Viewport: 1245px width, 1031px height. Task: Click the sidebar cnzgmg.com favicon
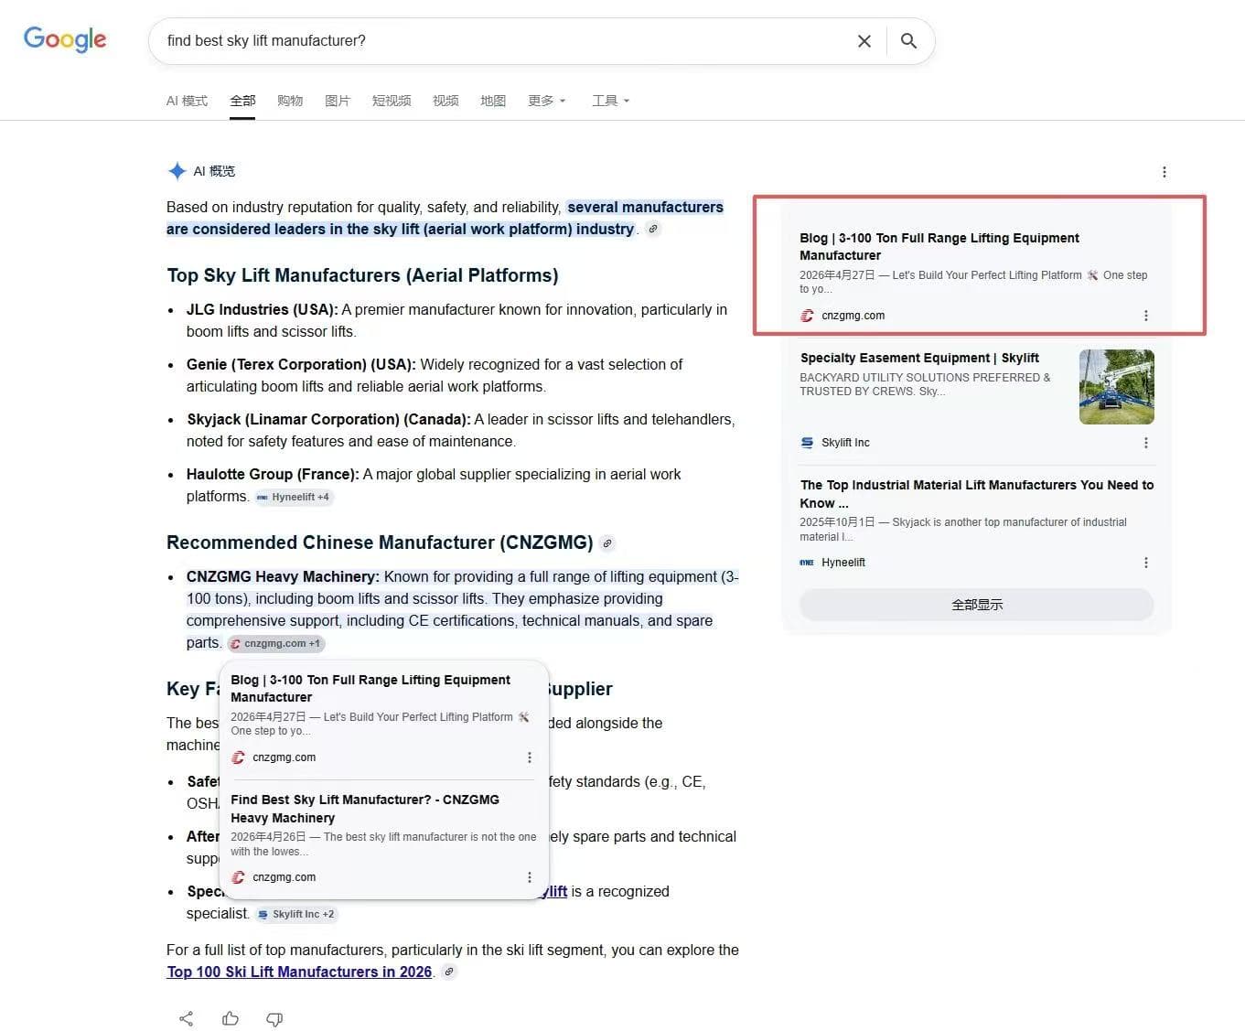807,316
